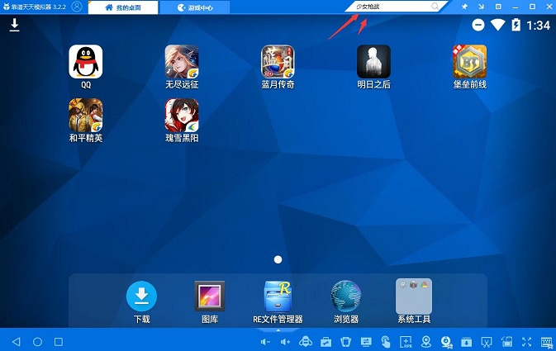Click the do-not-disturb status icon

click(x=478, y=25)
